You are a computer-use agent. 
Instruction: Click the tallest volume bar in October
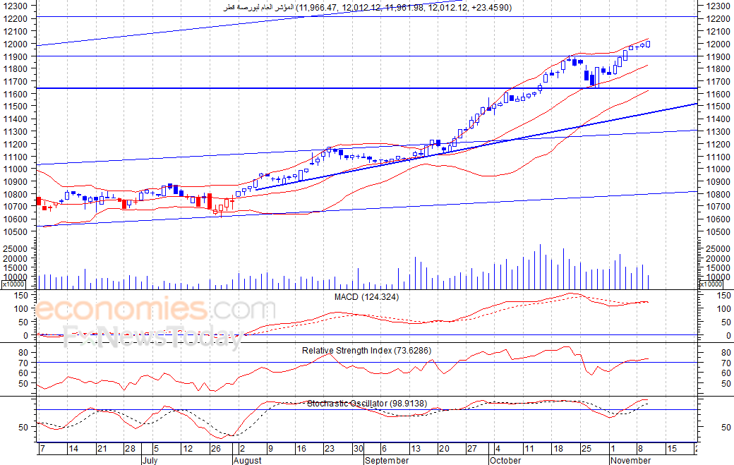coord(540,267)
